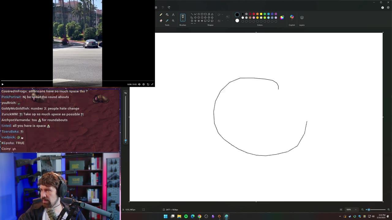Select the Pencil tool in Paint

(161, 15)
